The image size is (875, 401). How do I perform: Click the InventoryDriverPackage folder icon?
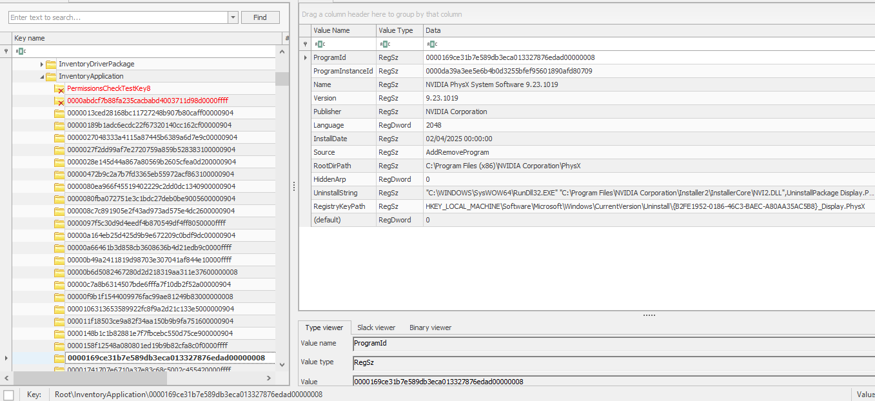pyautogui.click(x=50, y=64)
